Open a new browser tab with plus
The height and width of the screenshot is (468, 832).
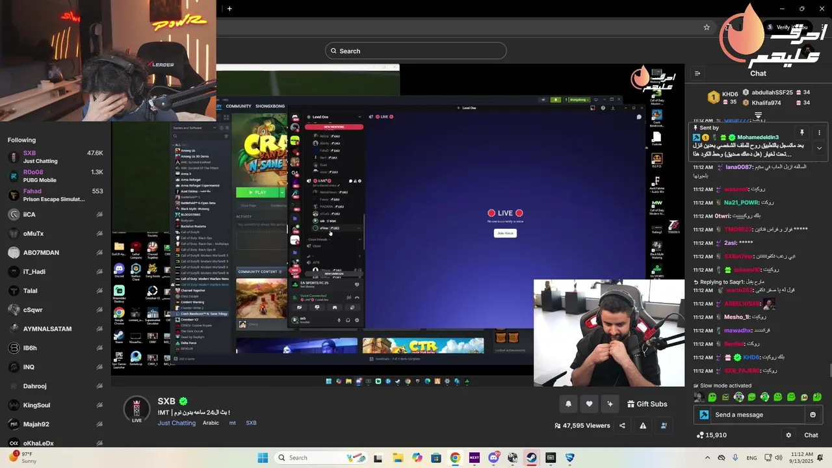(x=229, y=8)
